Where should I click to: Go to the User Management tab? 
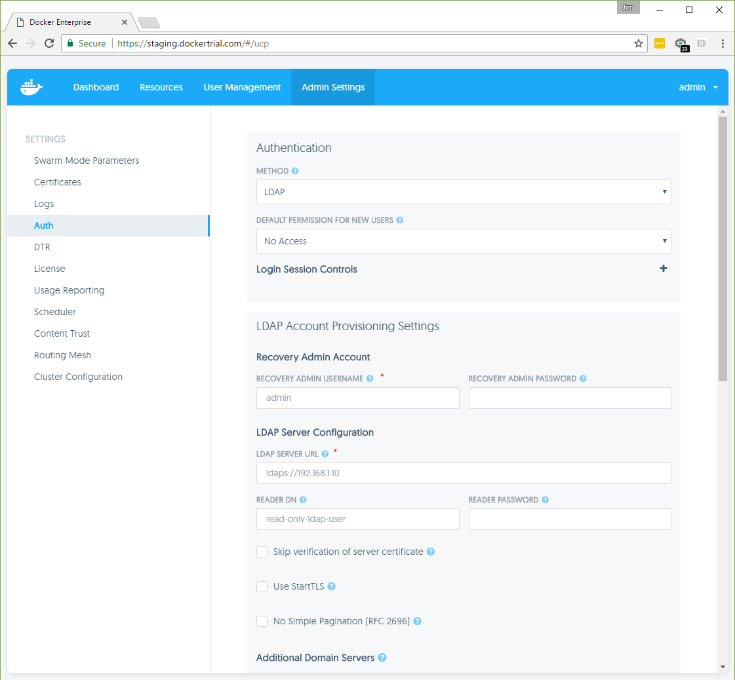tap(242, 87)
